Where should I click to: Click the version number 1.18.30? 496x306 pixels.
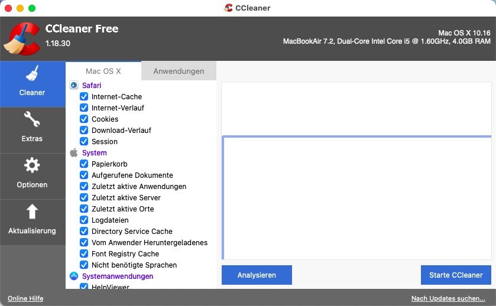click(x=58, y=43)
